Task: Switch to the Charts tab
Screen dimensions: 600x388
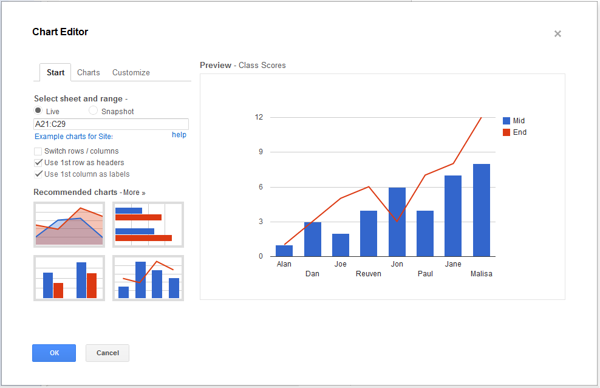Action: pos(89,72)
